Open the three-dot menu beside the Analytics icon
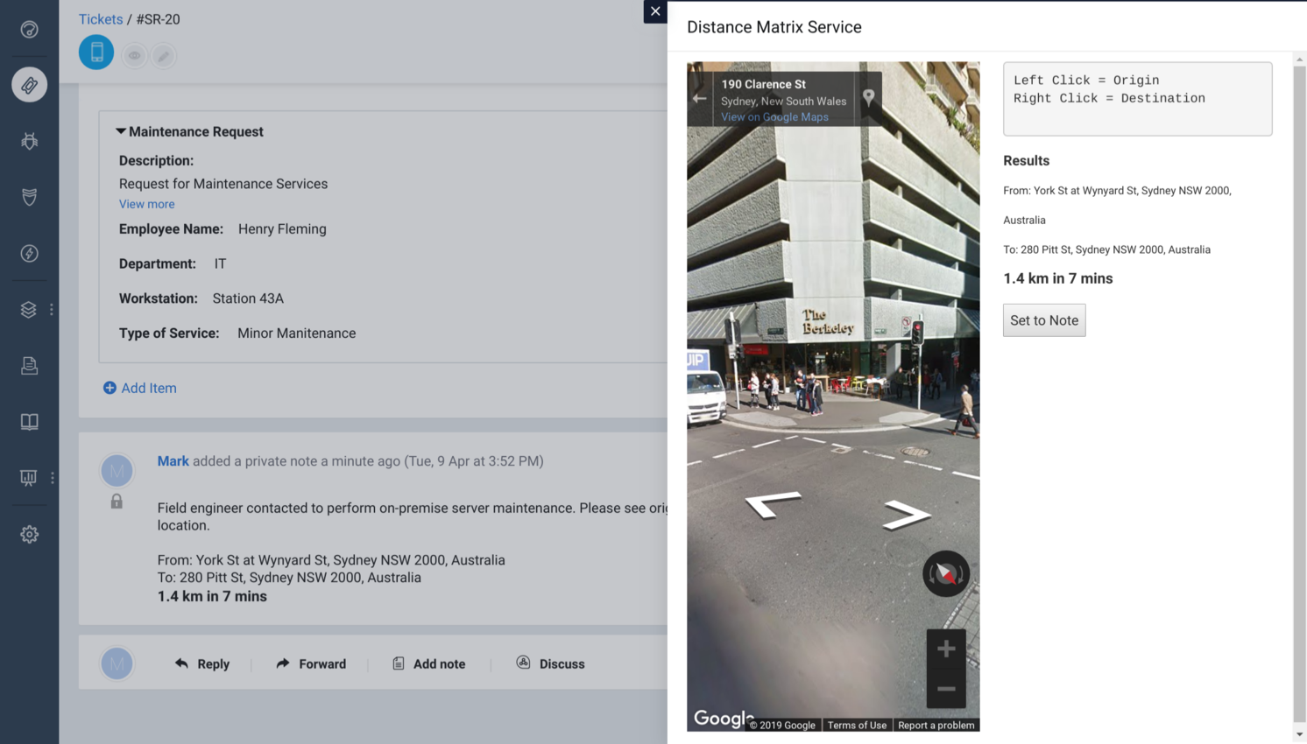The image size is (1307, 744). pyautogui.click(x=52, y=477)
